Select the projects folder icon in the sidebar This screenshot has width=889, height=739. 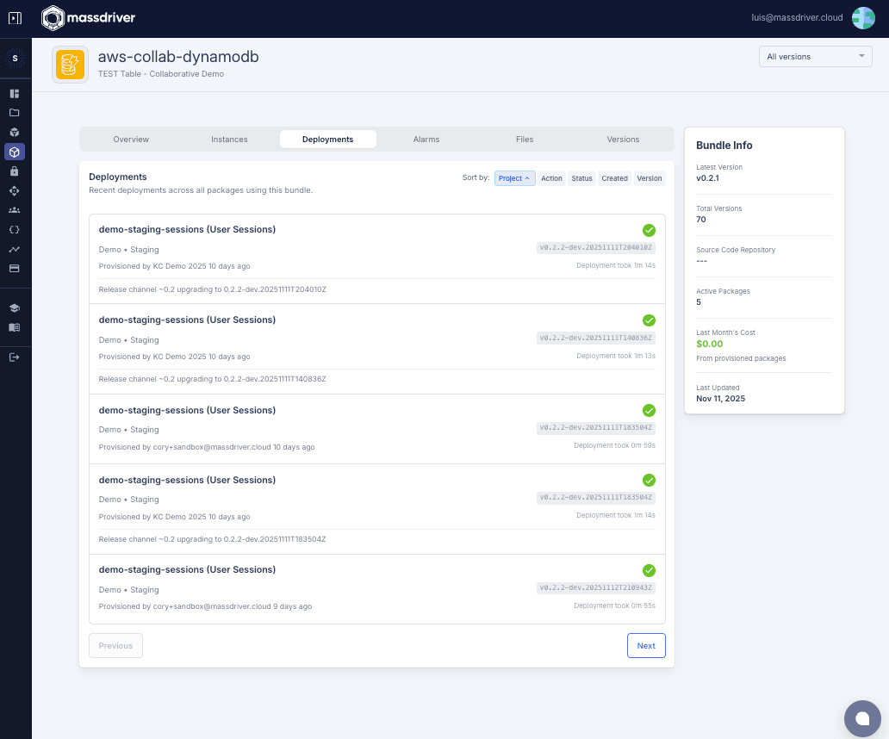point(15,112)
